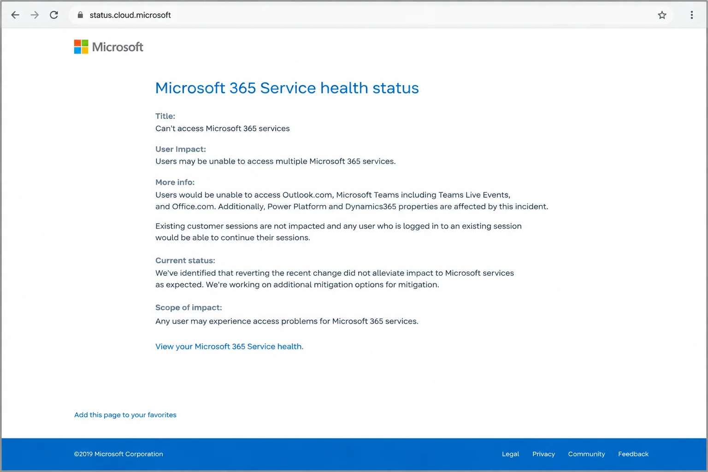708x472 pixels.
Task: Click Add this page to your favorites
Action: [125, 415]
